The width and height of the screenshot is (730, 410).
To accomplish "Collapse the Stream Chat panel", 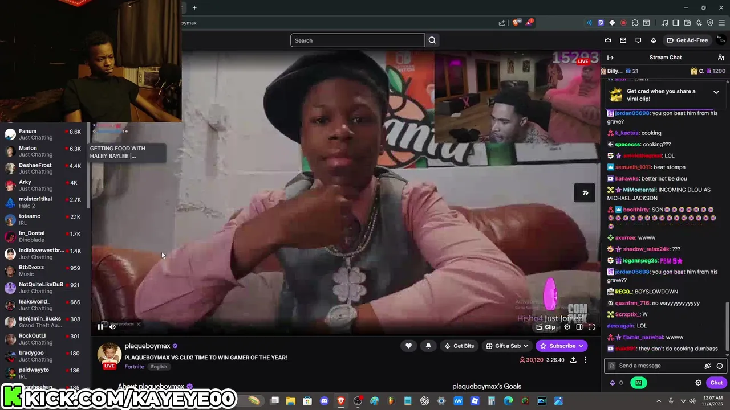I will 610,58.
